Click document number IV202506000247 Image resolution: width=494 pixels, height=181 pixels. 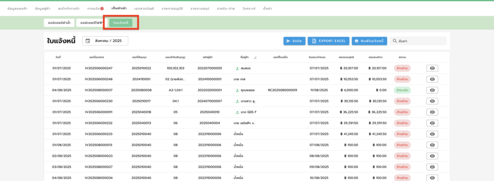coord(98,68)
